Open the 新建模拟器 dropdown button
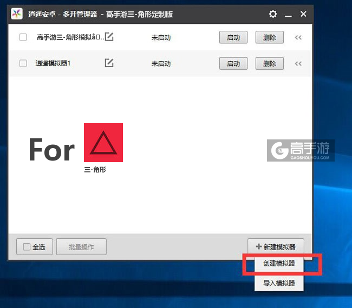This screenshot has height=308, width=352. point(276,246)
